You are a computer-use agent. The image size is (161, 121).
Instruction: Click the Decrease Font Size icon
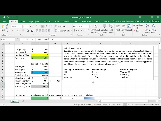(33, 26)
